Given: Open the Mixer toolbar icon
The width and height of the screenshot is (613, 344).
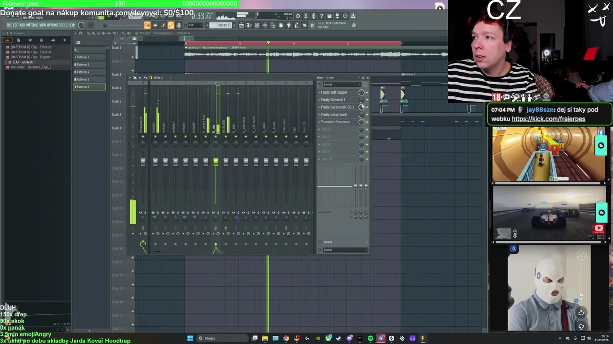Looking at the screenshot, I should (x=265, y=25).
